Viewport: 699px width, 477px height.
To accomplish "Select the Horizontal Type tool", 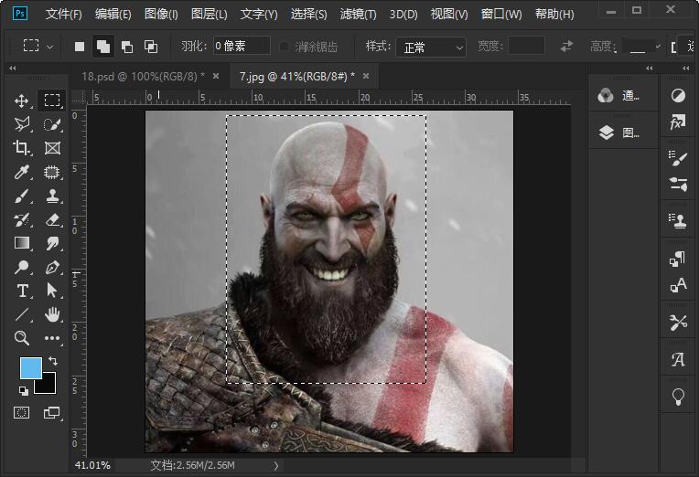I will click(x=21, y=291).
